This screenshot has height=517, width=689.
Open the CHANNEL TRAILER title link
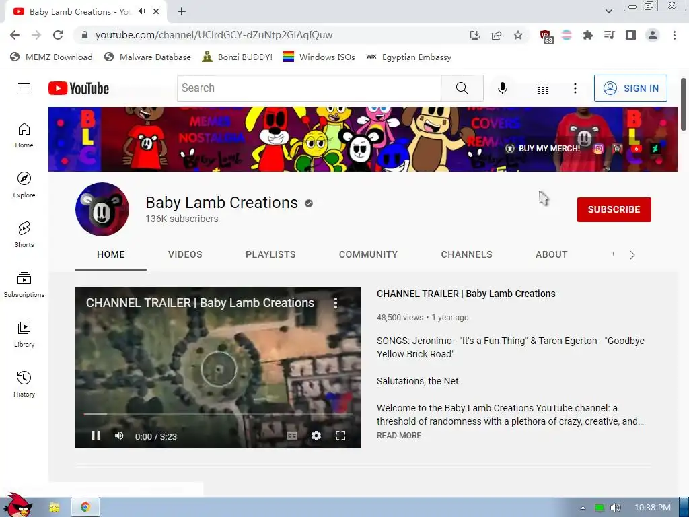click(466, 294)
